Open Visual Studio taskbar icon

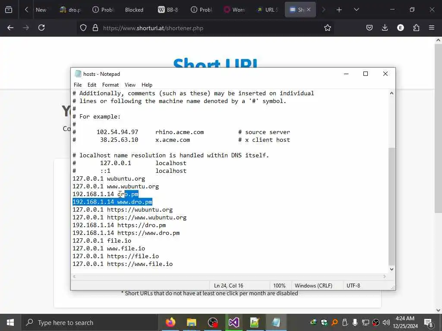pos(234,322)
